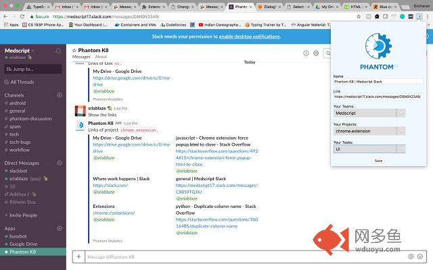Open slackbot direct message
Screen dimensions: 433x270
pyautogui.click(x=18, y=171)
